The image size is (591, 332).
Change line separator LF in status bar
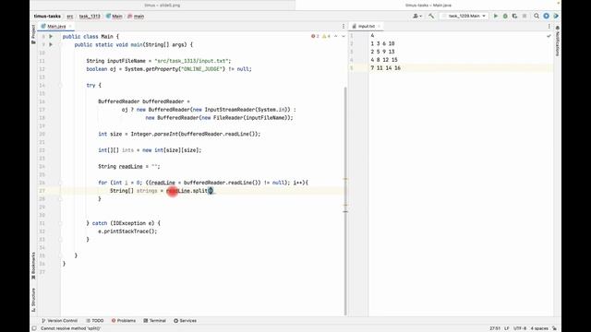click(507, 328)
